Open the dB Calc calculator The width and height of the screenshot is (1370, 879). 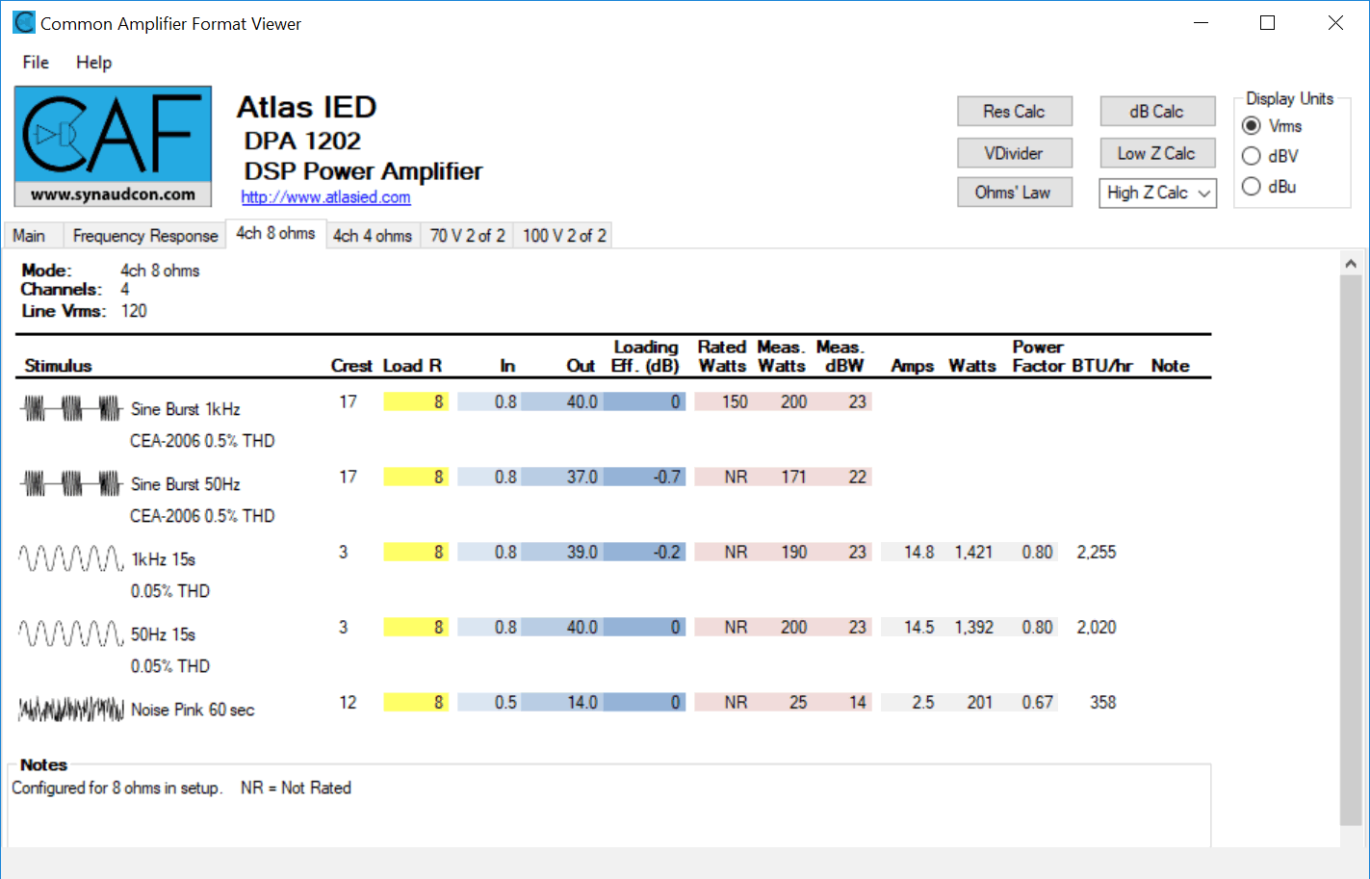click(x=1157, y=112)
